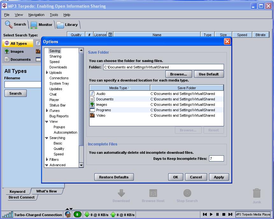This screenshot has height=219, width=274.
Task: Select System Tray in the options tree
Action: 59,83
